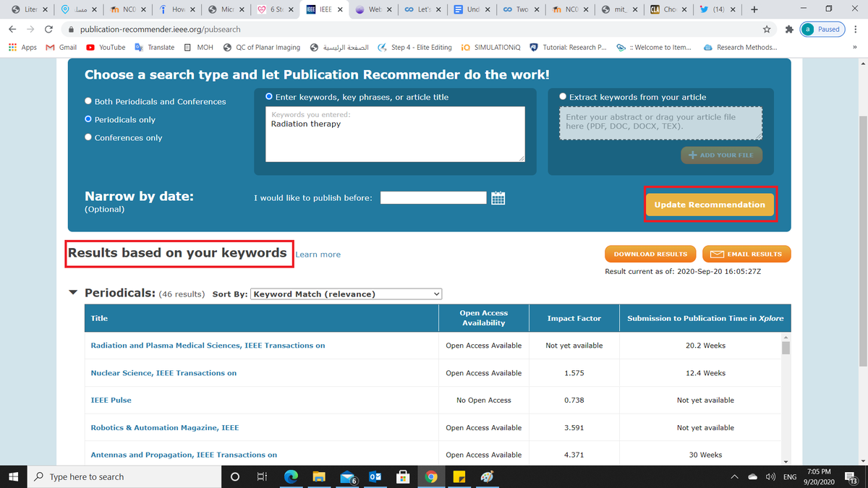
Task: Open the Translate bookmark
Action: 154,47
